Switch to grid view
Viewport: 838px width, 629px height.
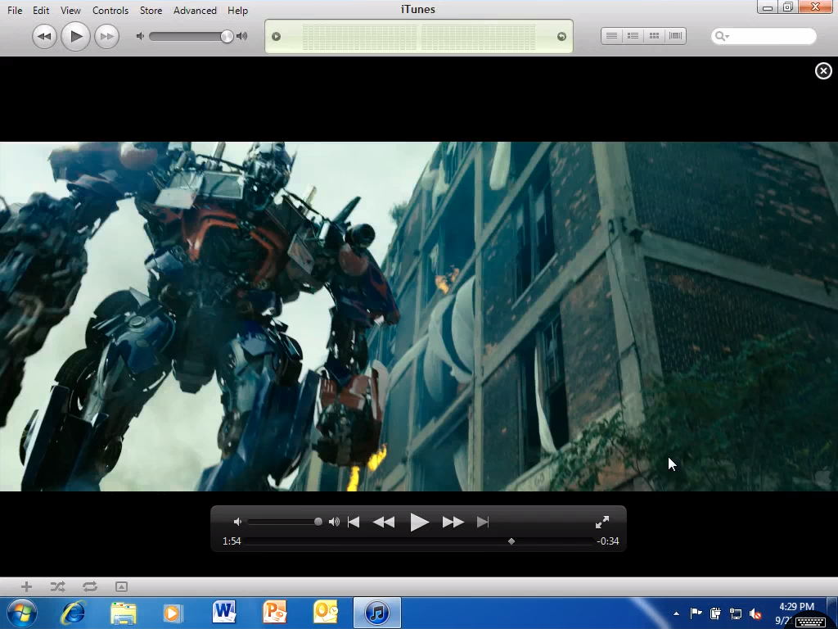654,36
